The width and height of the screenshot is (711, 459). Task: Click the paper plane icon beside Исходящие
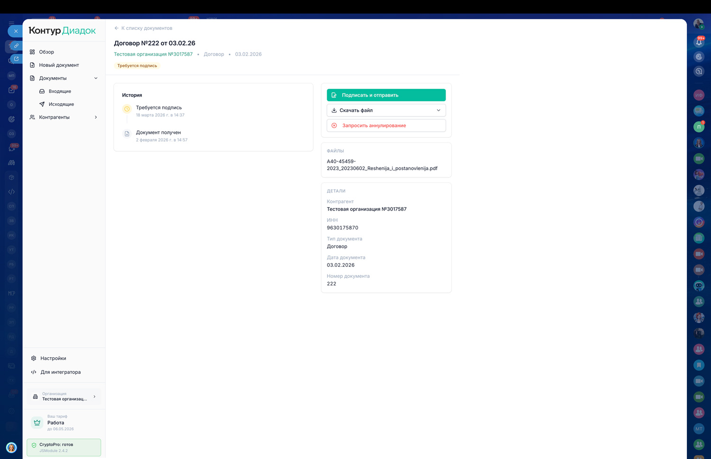pos(42,104)
